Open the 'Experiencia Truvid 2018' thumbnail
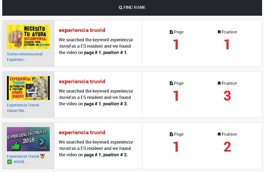Image resolution: width=264 pixels, height=172 pixels. click(28, 139)
